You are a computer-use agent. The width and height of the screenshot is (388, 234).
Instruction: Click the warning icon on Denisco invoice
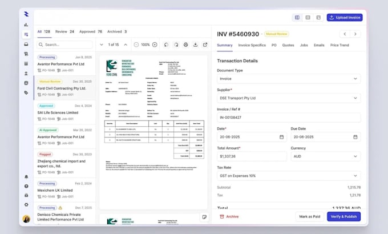click(60, 208)
